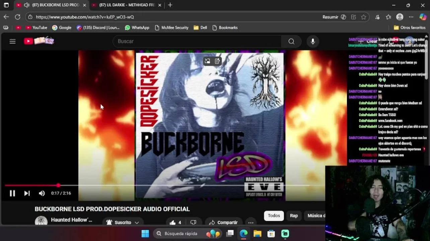This screenshot has width=430, height=241.
Task: Expand the Dell bookmarks folder
Action: point(200,27)
